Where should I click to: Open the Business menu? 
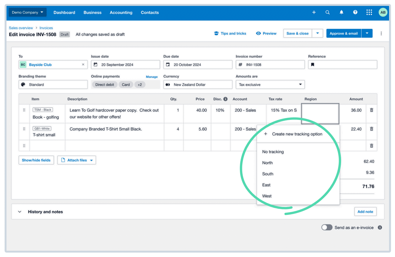92,12
